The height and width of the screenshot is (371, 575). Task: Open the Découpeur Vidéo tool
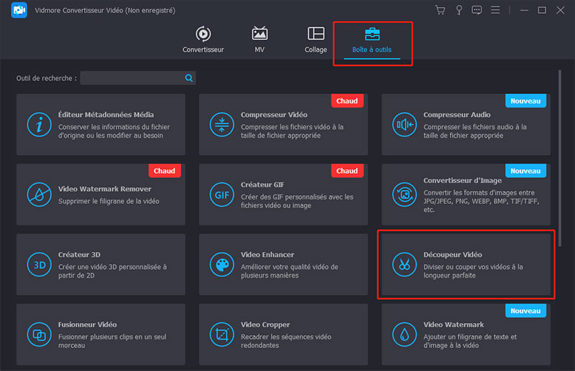click(466, 264)
